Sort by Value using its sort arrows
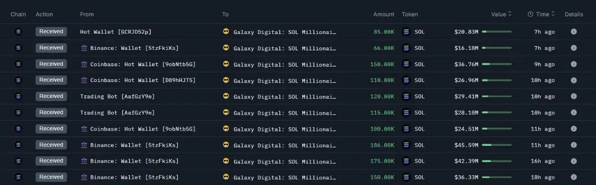Image resolution: width=596 pixels, height=185 pixels. point(510,14)
